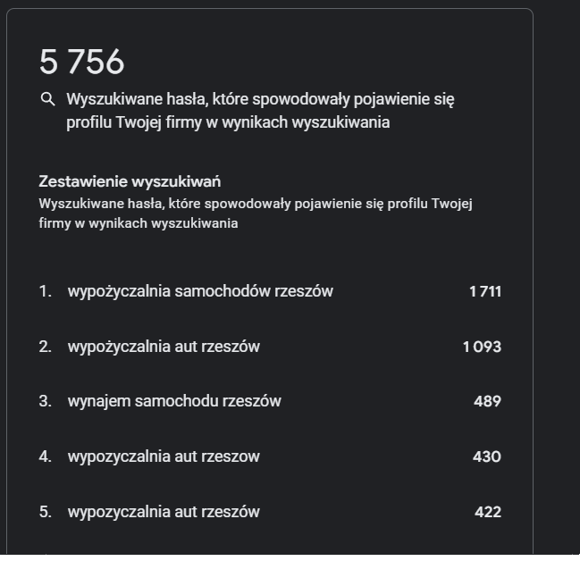This screenshot has width=580, height=561.
Task: Click the 1 093 searches count
Action: (483, 347)
